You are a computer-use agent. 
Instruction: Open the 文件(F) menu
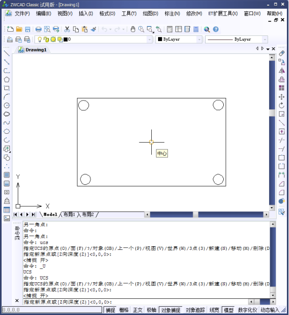(x=22, y=14)
